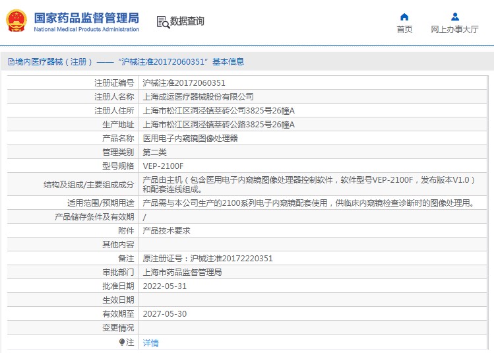The width and height of the screenshot is (494, 353).
Task: Click the 产品名称 label
Action: pyautogui.click(x=119, y=139)
